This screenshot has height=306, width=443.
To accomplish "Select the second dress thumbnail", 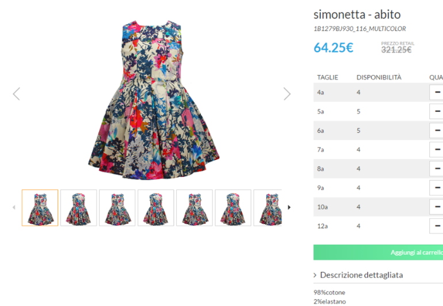I will tap(79, 208).
